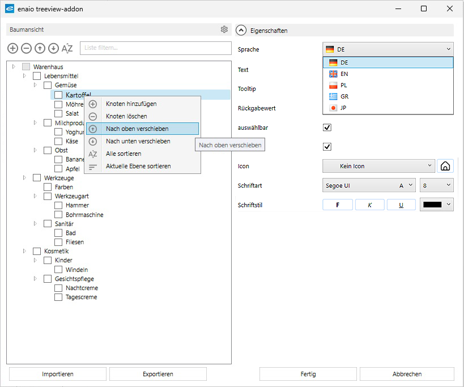Expand the Werkzeuge tree node arrow
The height and width of the screenshot is (387, 464).
coord(24,178)
